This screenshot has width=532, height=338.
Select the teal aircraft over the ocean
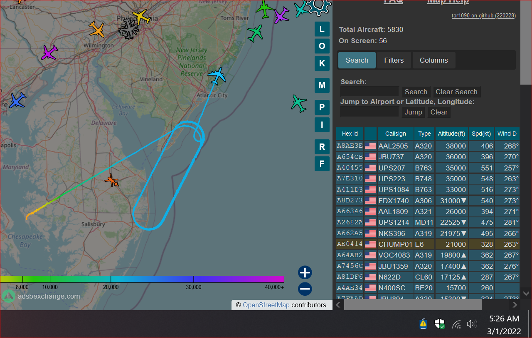299,103
